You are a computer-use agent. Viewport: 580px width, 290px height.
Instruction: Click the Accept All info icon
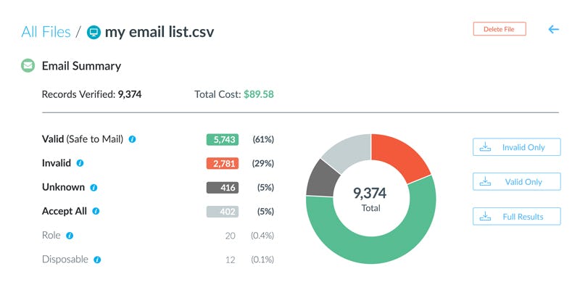coord(96,211)
